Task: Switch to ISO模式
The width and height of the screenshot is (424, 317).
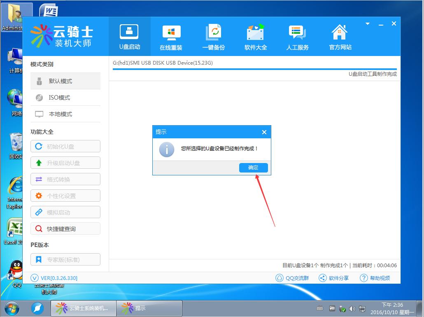Action: pos(65,97)
